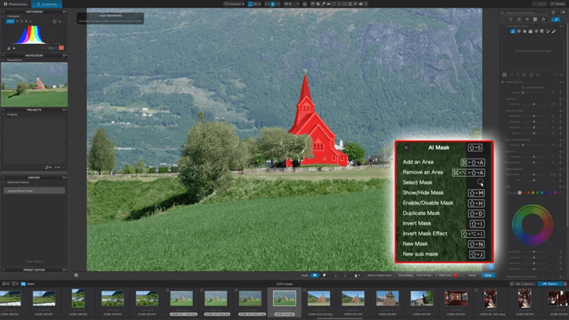Click the Effects fx palette icon
The image size is (569, 320).
click(x=543, y=19)
